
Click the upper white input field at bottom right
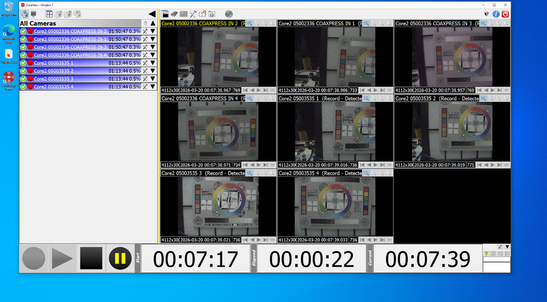497,259
